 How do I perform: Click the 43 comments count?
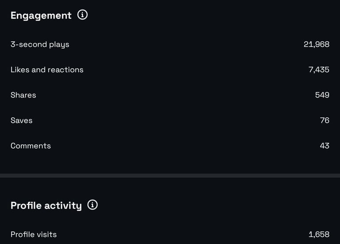coord(325,146)
